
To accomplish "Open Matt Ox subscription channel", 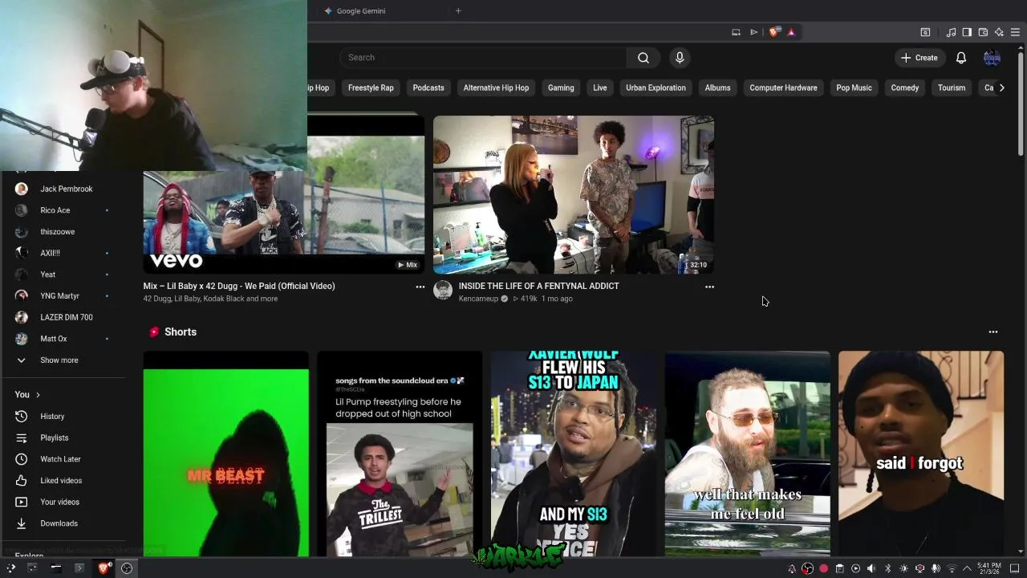I will pos(63,339).
